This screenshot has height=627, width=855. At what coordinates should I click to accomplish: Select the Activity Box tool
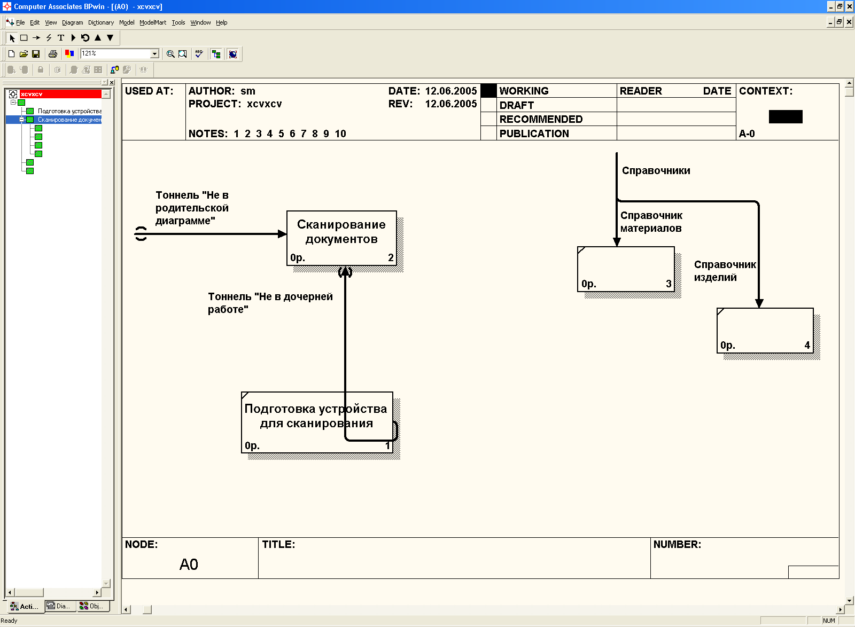pyautogui.click(x=24, y=38)
